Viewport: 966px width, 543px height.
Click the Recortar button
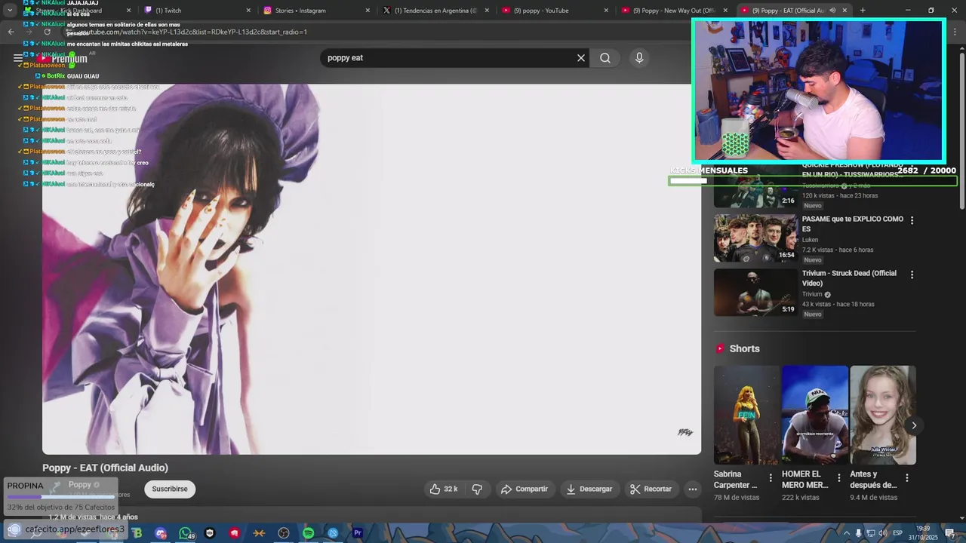click(x=651, y=489)
